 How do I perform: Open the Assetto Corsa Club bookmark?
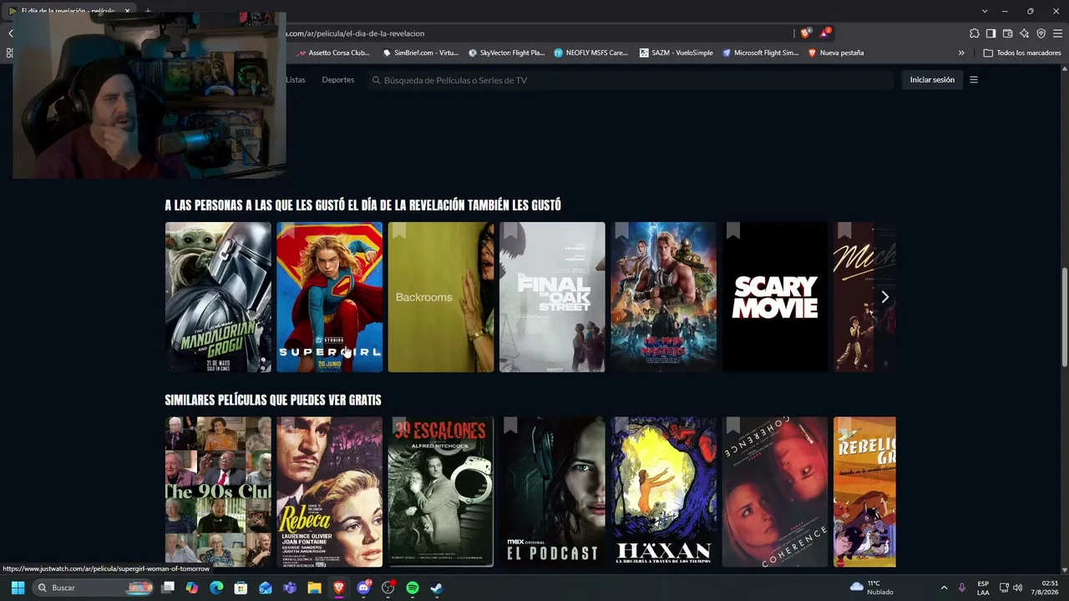[333, 53]
